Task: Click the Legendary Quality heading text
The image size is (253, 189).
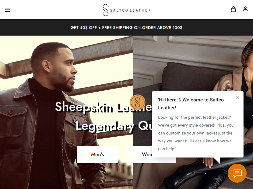Action: point(114,126)
